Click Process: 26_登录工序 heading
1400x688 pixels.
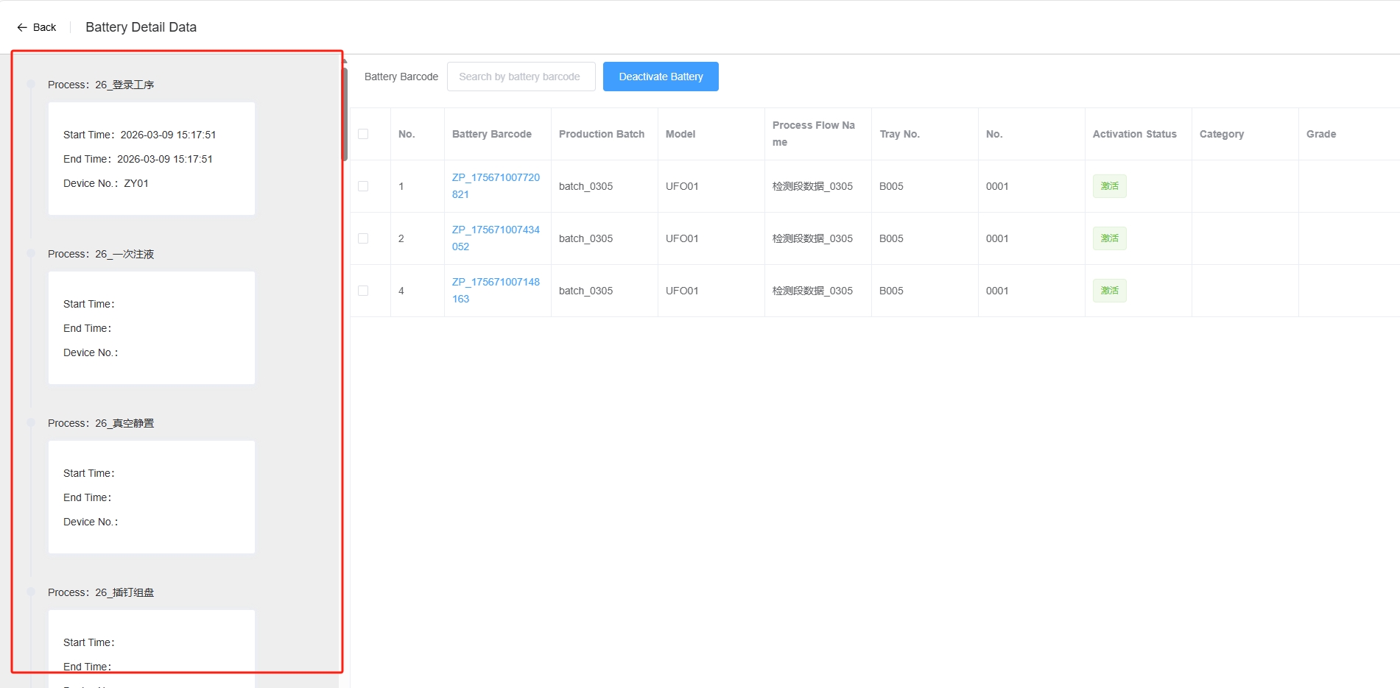pos(101,85)
